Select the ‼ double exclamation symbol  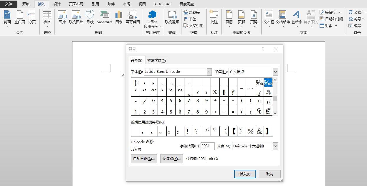pyautogui.click(x=224, y=92)
